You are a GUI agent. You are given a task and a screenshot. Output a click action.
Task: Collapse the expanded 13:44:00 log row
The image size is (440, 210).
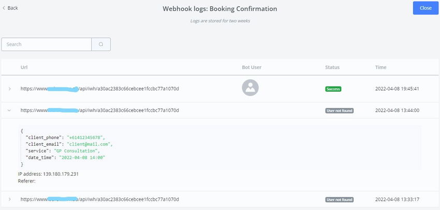click(x=9, y=110)
